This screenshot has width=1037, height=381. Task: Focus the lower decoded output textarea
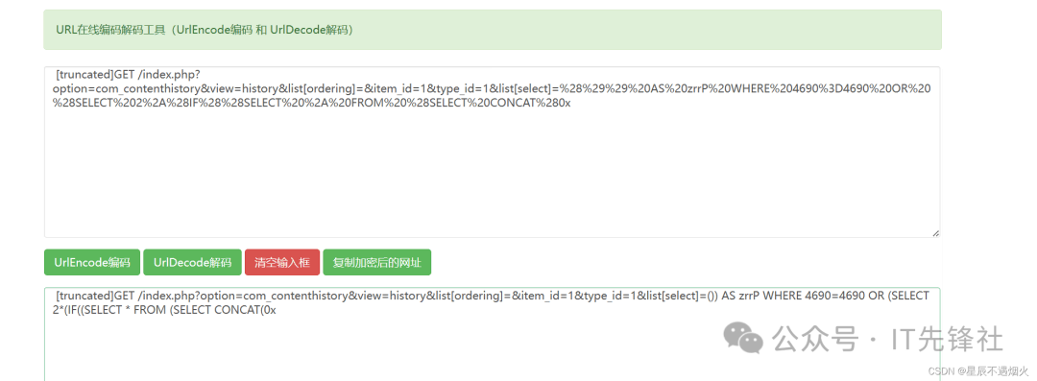click(x=492, y=334)
